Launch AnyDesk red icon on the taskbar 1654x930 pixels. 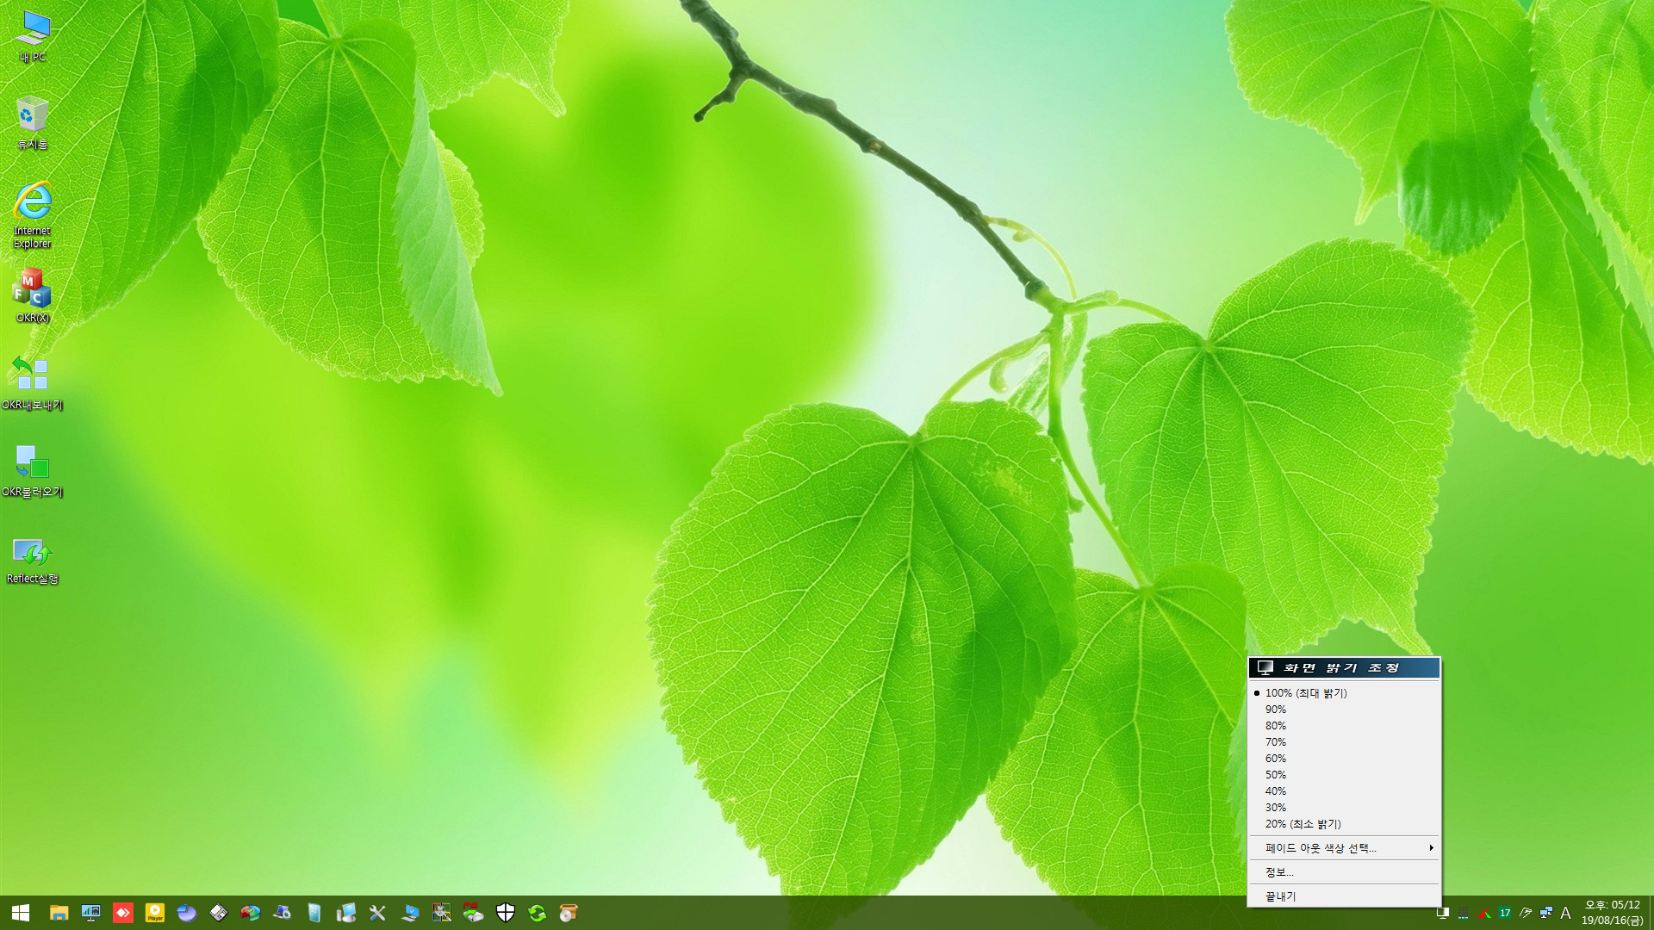(123, 913)
